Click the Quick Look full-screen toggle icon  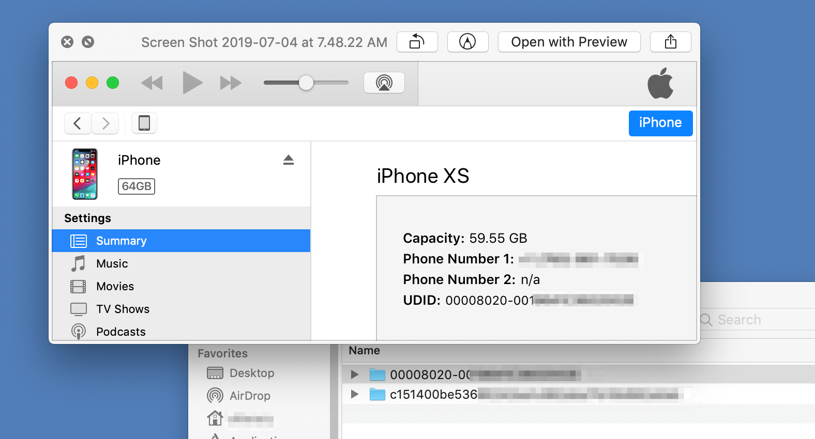[88, 42]
